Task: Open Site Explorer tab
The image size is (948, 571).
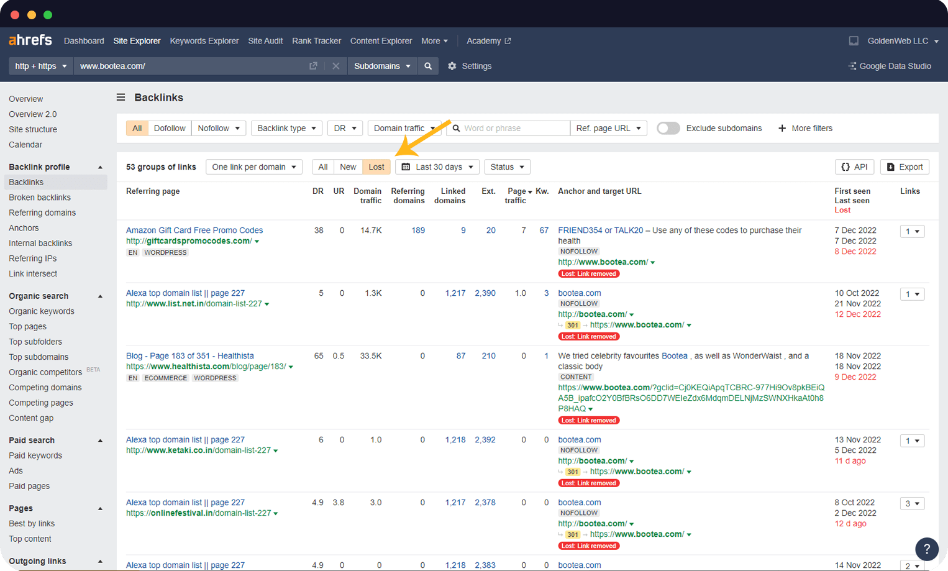Action: [137, 41]
